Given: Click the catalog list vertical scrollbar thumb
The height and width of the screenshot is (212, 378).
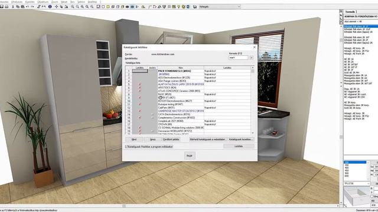Looking at the screenshot, I should [253, 71].
